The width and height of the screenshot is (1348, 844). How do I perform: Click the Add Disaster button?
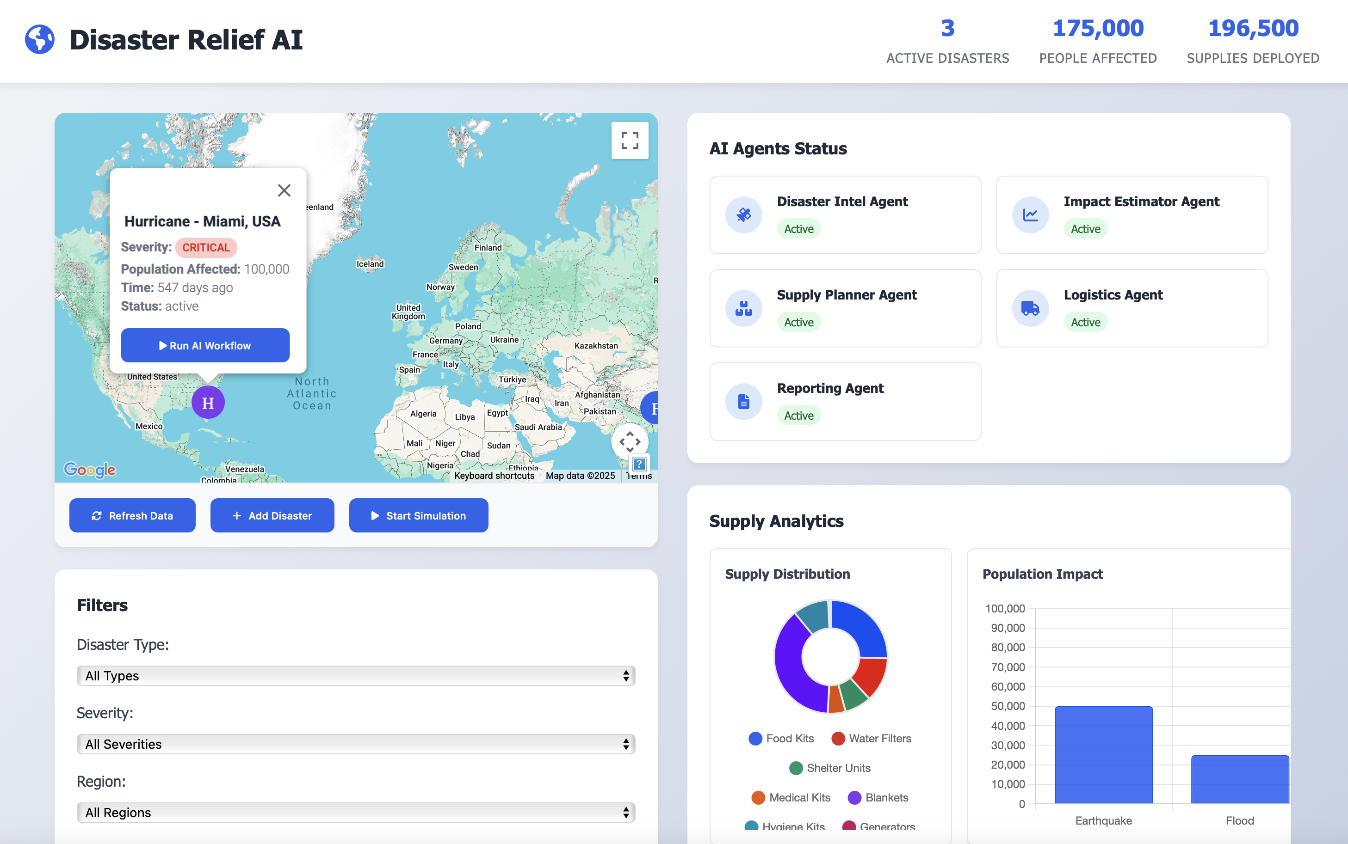coord(272,516)
